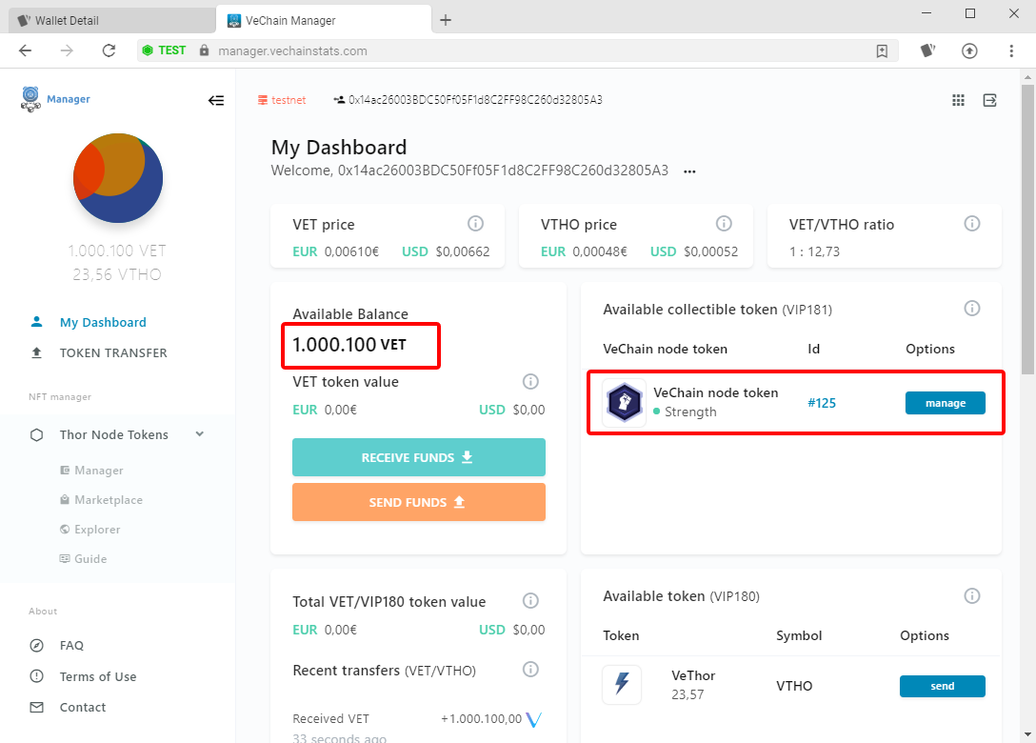Open VTHO price info icon
Viewport: 1036px width, 743px height.
724,224
